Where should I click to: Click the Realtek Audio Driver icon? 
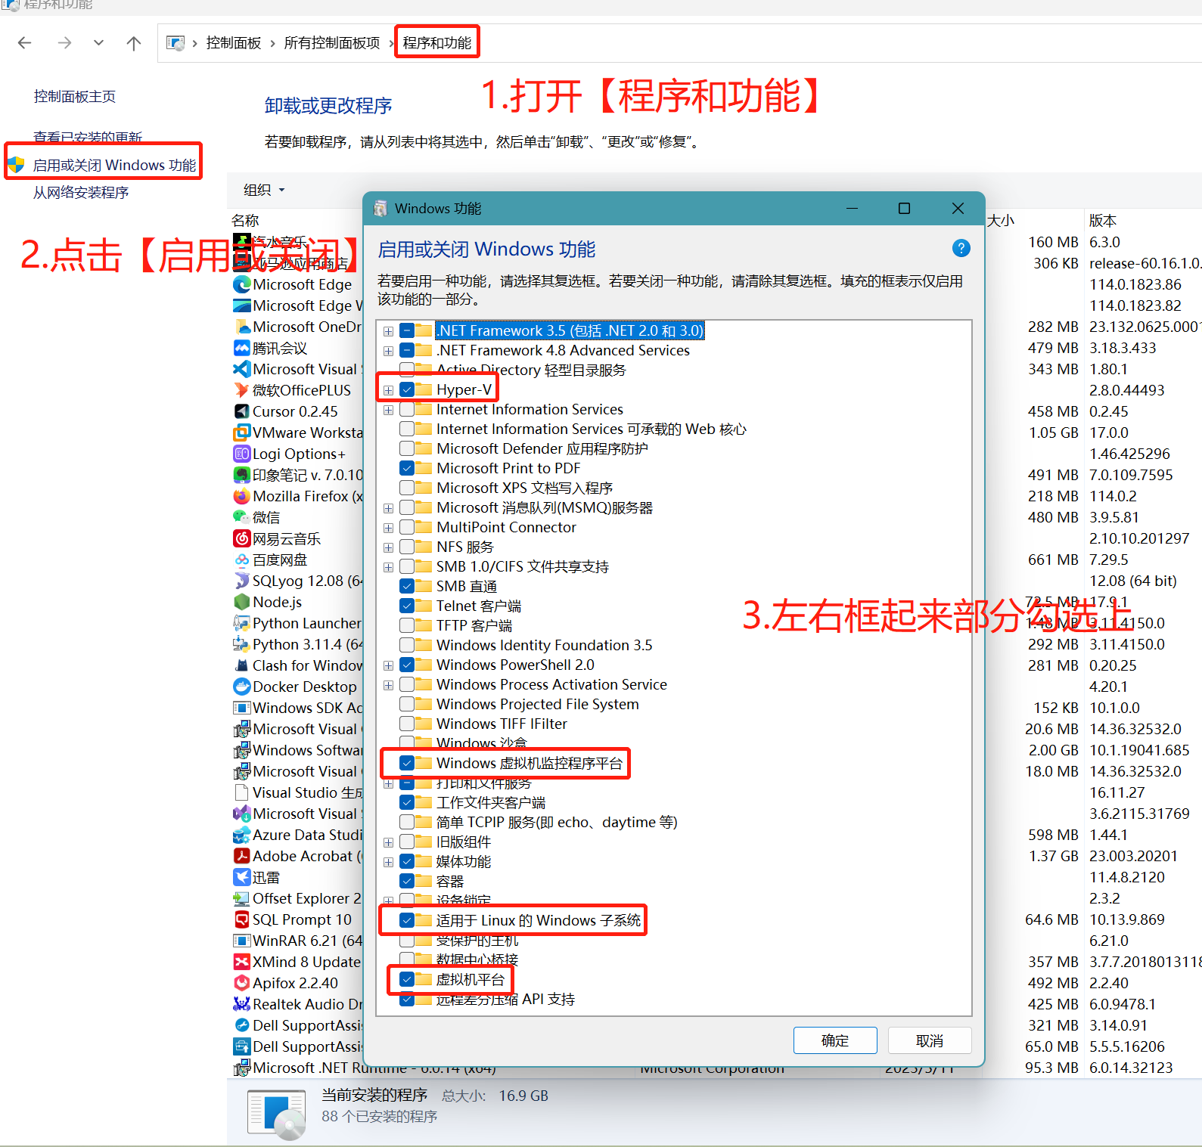pyautogui.click(x=241, y=1004)
